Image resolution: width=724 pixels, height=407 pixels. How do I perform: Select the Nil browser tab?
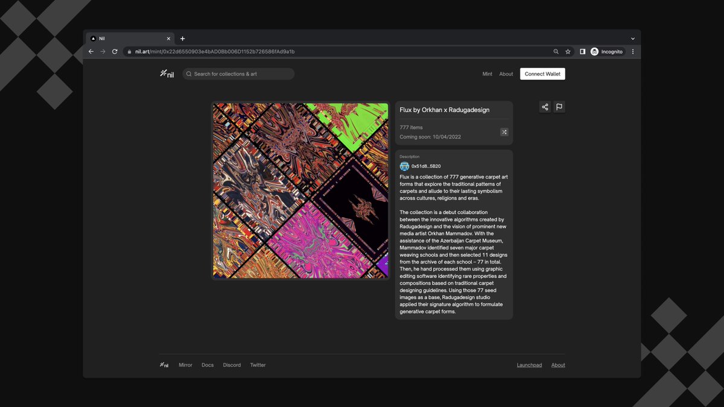pyautogui.click(x=130, y=39)
